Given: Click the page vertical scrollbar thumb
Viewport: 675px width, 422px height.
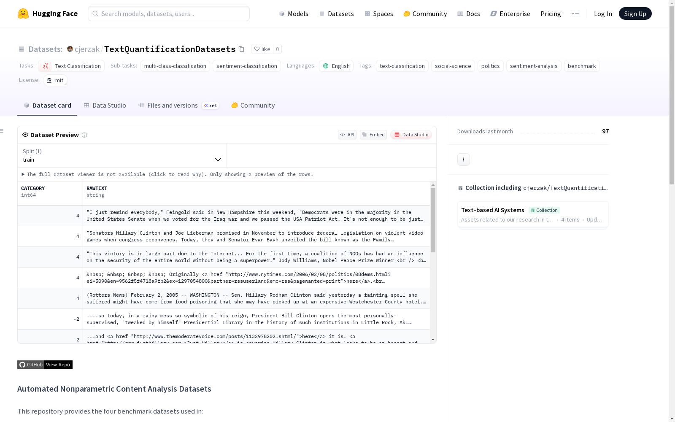Looking at the screenshot, I should (x=672, y=95).
